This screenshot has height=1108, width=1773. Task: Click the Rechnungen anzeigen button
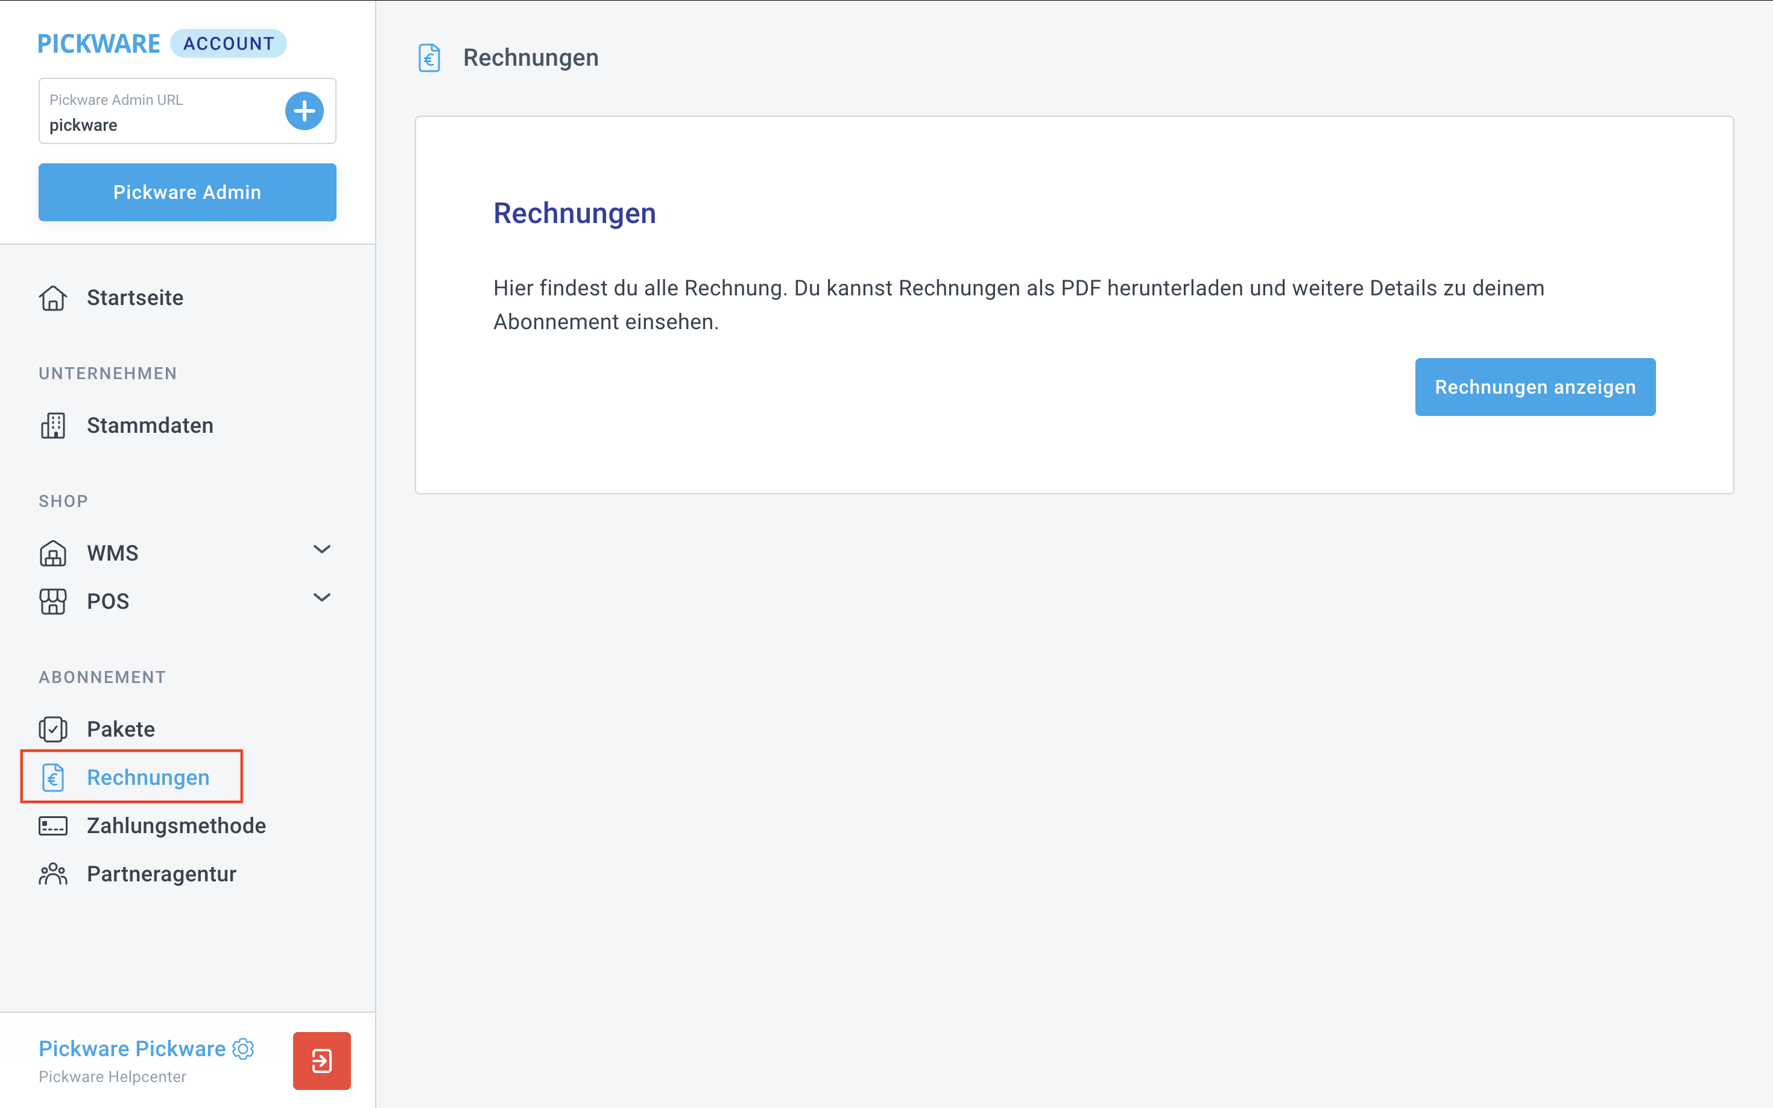(1534, 387)
